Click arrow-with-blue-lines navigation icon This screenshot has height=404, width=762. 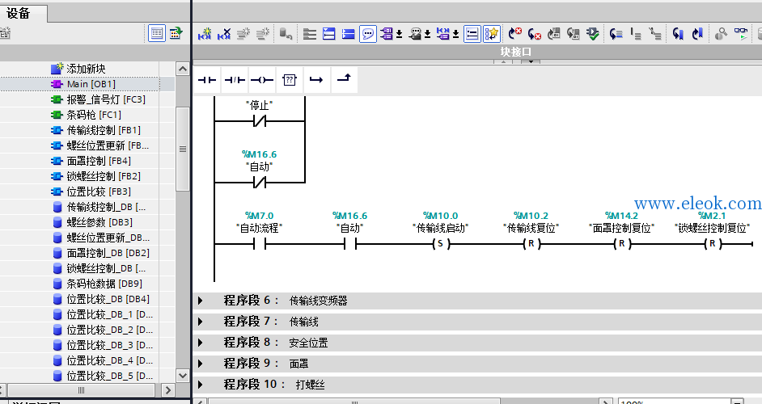coord(616,33)
